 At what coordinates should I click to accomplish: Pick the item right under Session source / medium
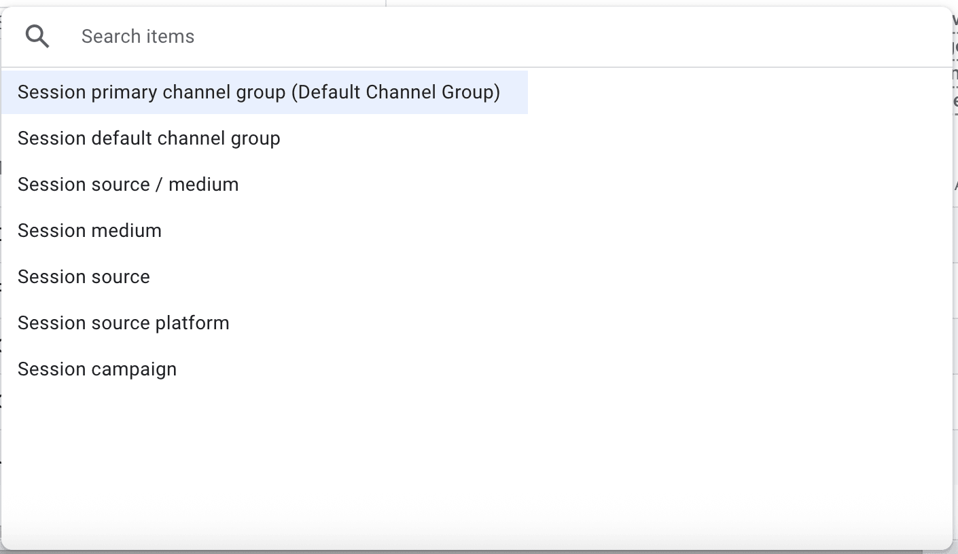pyautogui.click(x=90, y=231)
